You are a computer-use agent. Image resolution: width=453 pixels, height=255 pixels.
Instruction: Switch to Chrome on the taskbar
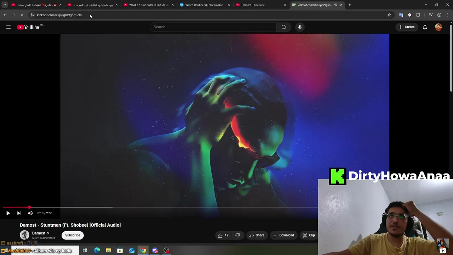(143, 251)
